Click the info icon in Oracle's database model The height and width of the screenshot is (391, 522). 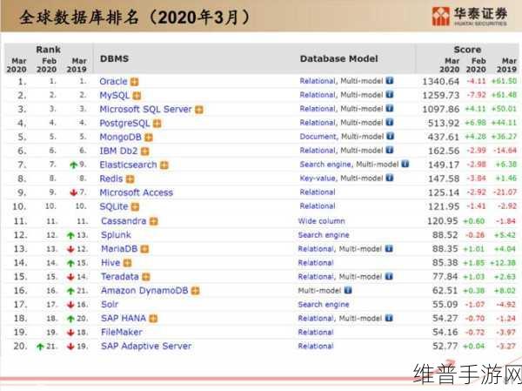point(390,81)
